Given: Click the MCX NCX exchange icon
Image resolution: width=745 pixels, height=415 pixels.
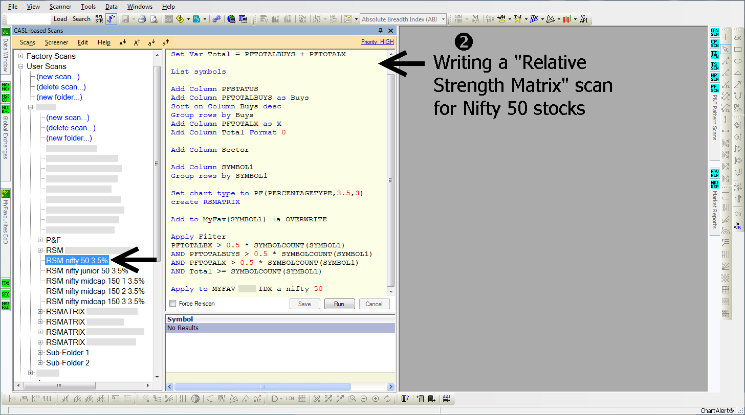Looking at the screenshot, I should (x=6, y=86).
